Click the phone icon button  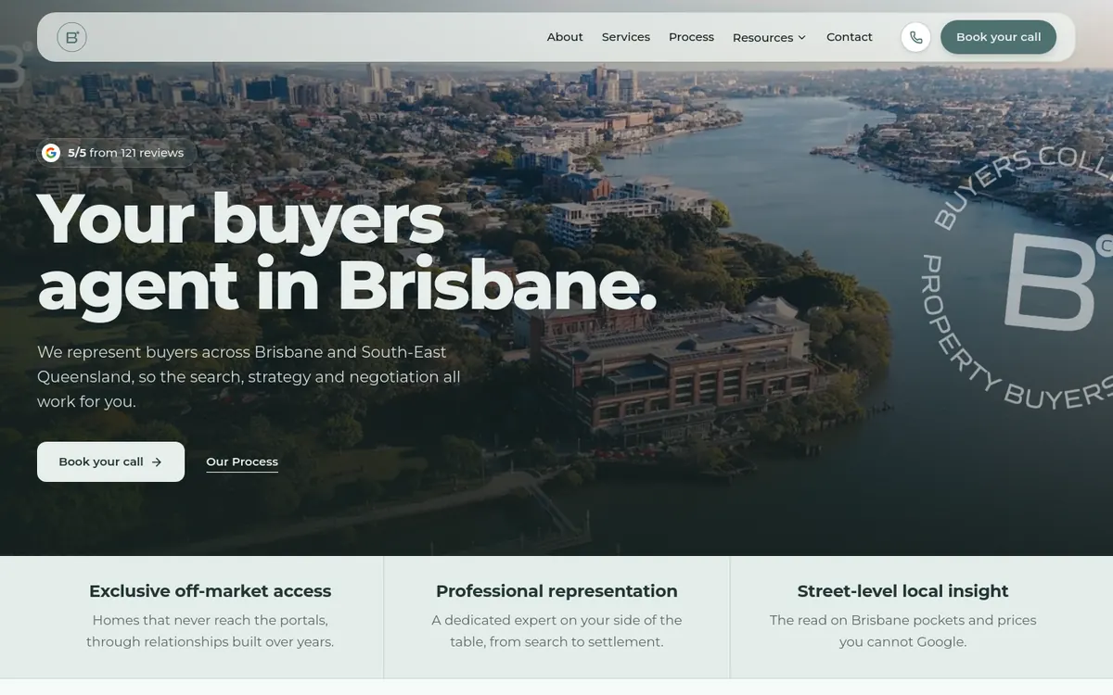(915, 37)
